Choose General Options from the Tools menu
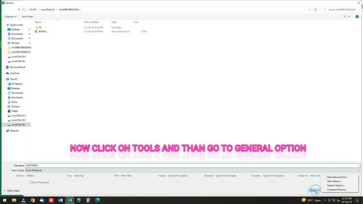 336,185
